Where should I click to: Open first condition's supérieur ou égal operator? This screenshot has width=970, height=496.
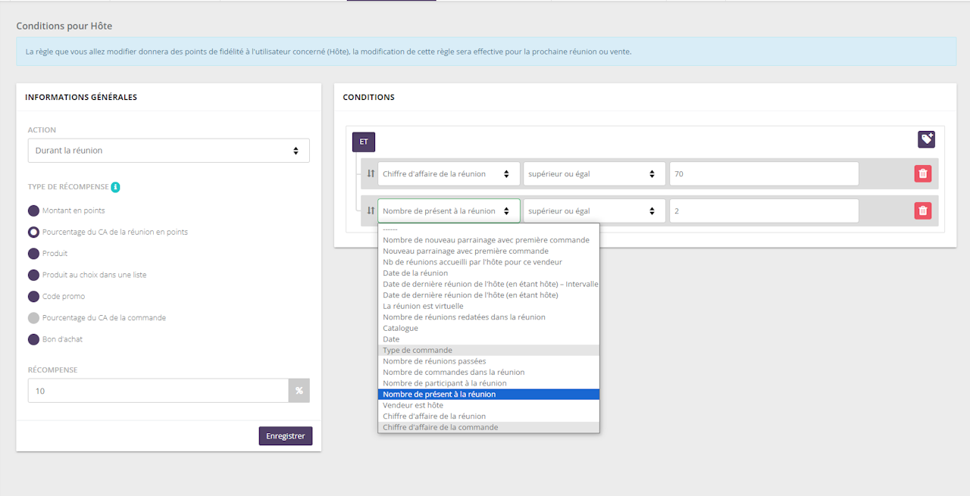[594, 173]
